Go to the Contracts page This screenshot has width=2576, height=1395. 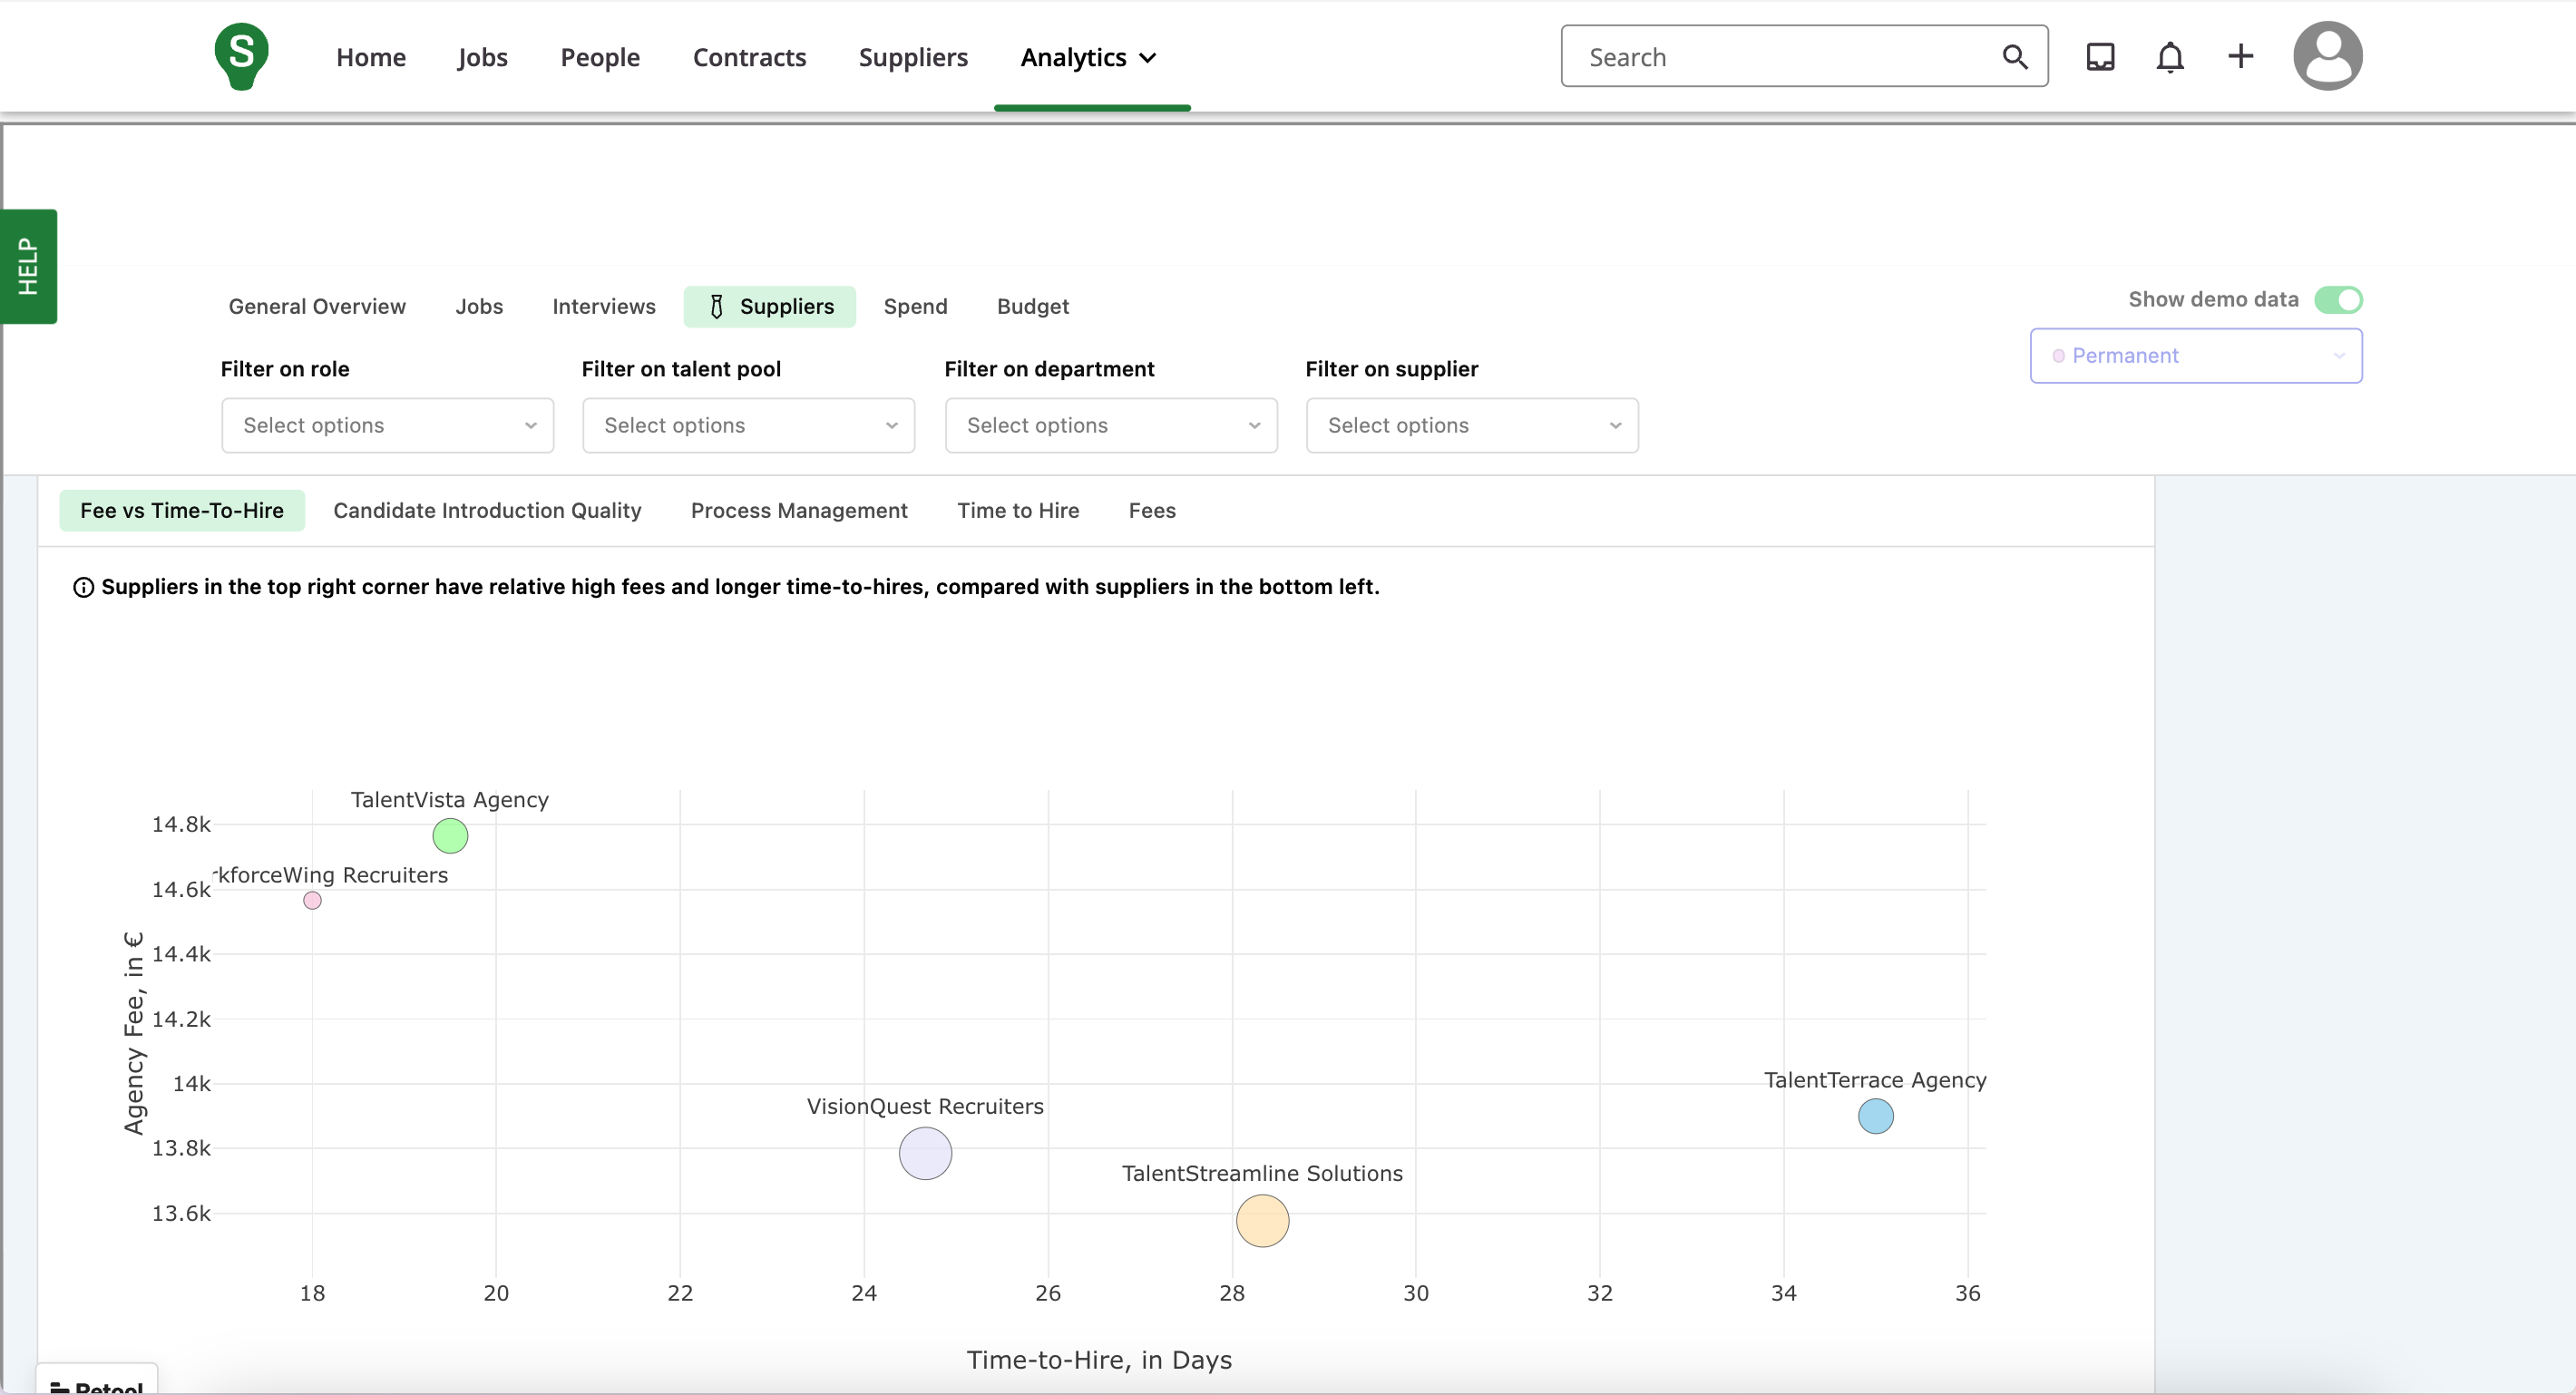pos(749,58)
